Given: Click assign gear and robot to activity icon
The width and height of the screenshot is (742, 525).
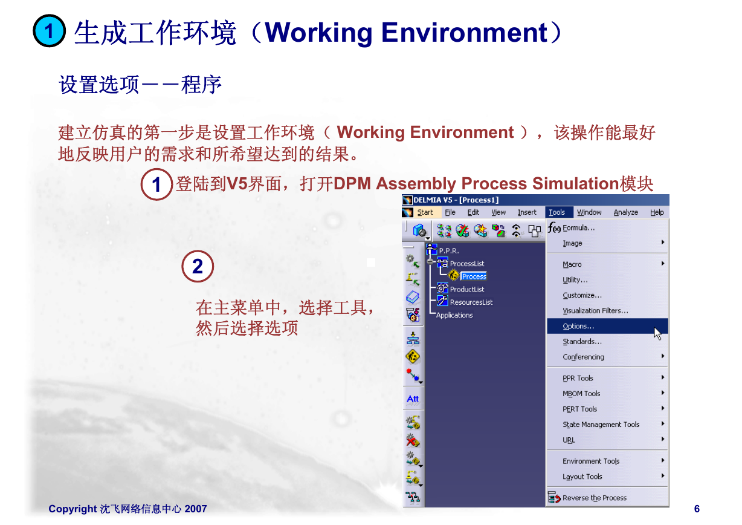Looking at the screenshot, I should point(413,422).
